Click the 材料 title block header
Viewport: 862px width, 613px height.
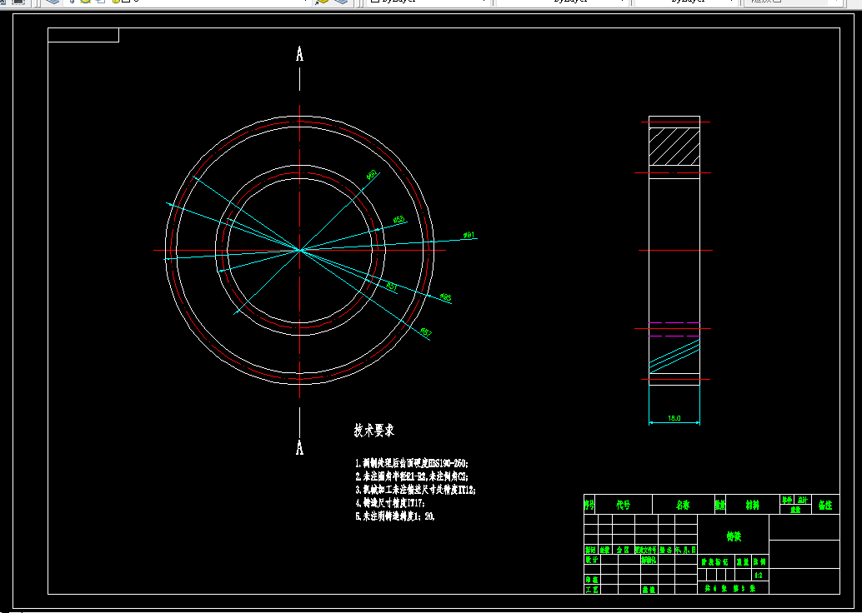pos(753,505)
